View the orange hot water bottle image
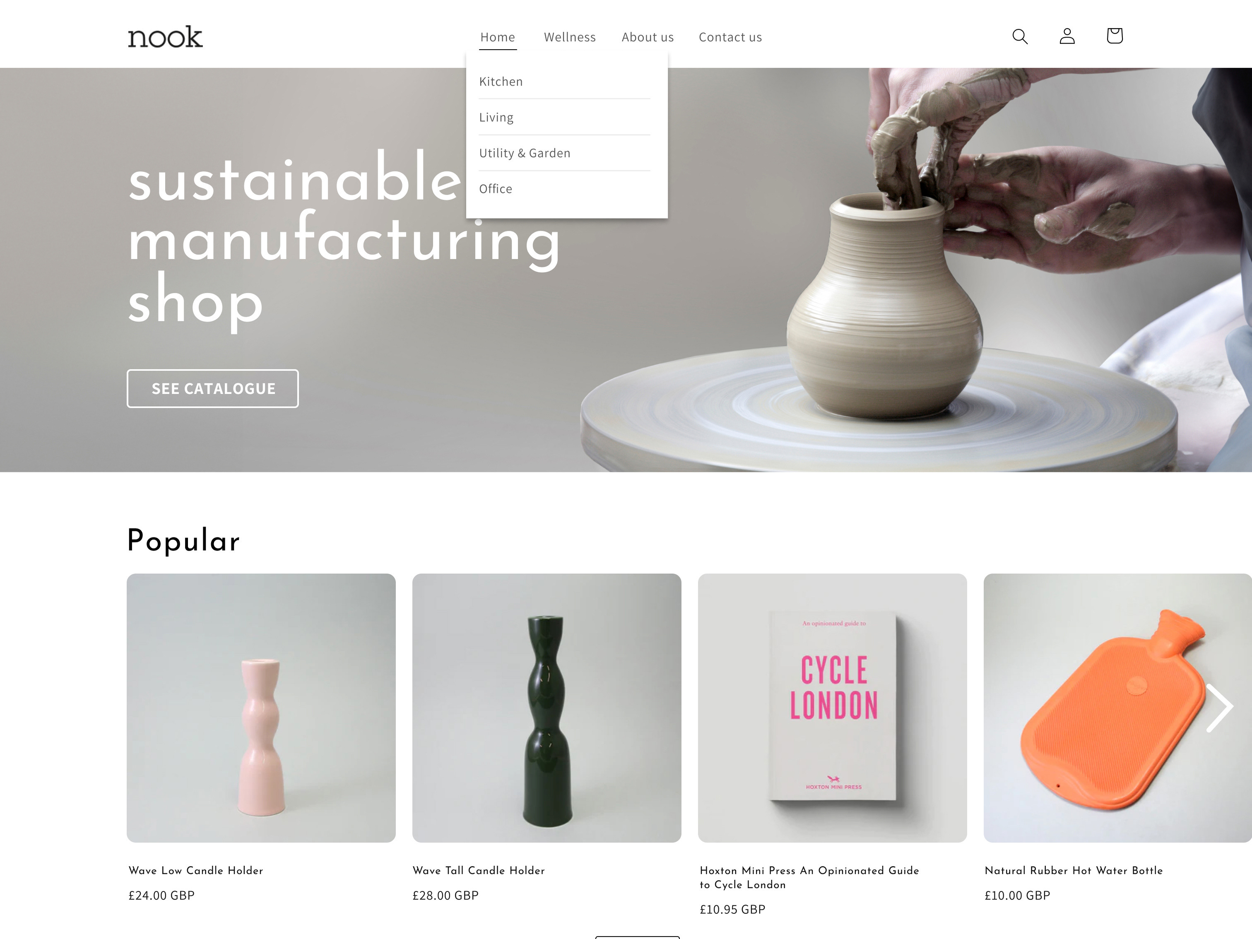 [x=1118, y=708]
